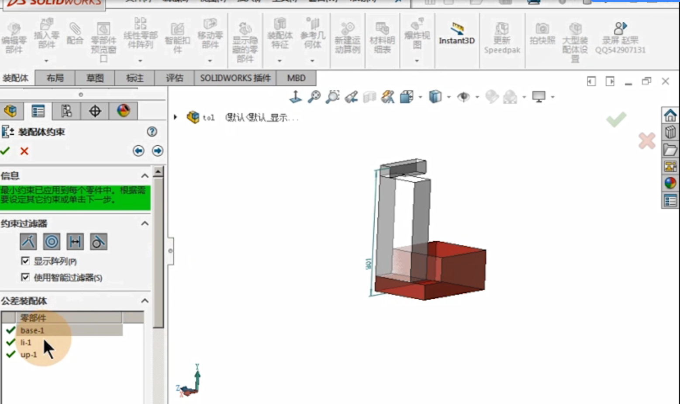Viewport: 680px width, 404px height.
Task: Click the Zoom to Fit magnifier icon
Action: click(314, 96)
